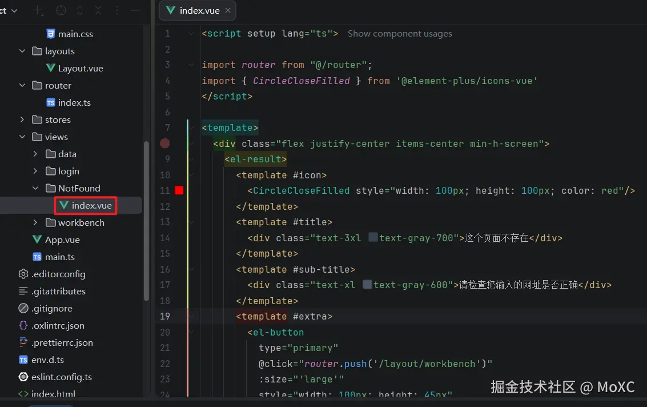Click the ignore icon beside .gitignore
This screenshot has height=407, width=647.
(23, 308)
